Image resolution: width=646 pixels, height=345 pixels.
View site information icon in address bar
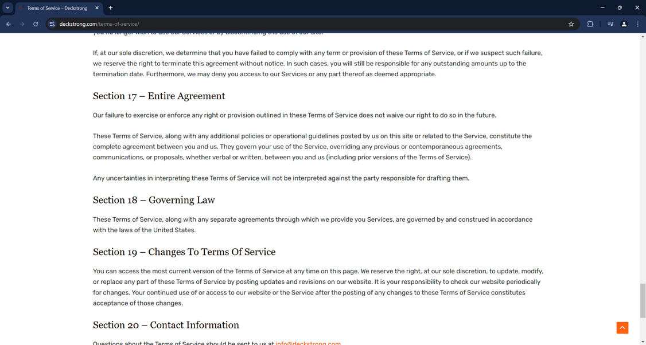[x=52, y=24]
